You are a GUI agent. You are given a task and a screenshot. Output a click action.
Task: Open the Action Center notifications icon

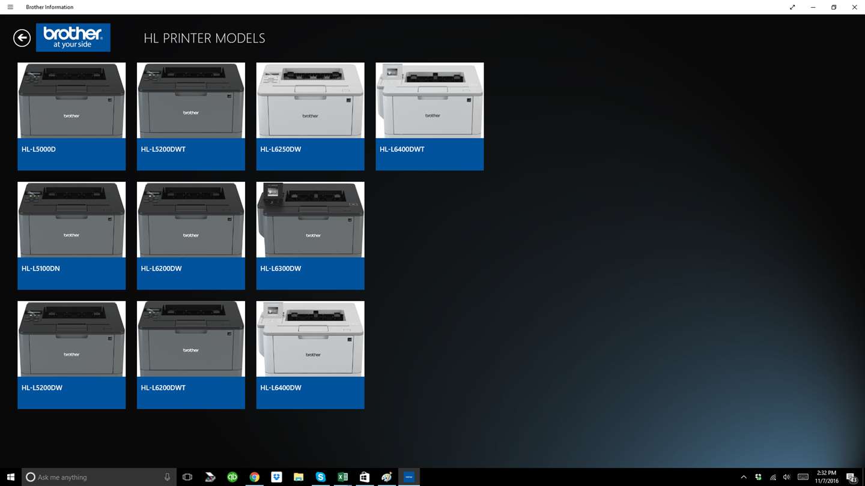[x=851, y=477]
